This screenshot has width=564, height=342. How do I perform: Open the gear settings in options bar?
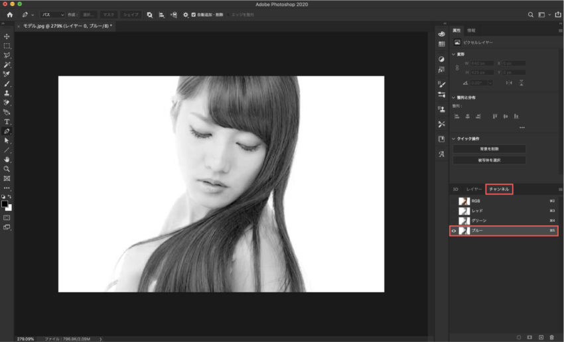[186, 15]
